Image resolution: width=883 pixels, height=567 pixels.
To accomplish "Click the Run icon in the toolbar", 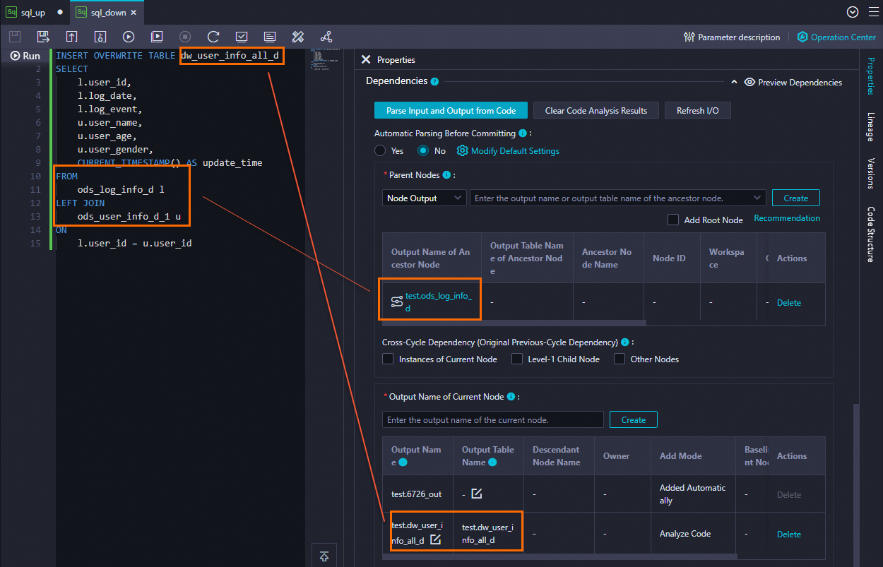I will pyautogui.click(x=129, y=37).
